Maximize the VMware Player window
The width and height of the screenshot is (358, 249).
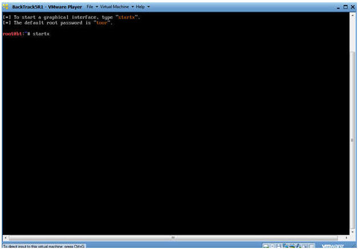click(345, 7)
